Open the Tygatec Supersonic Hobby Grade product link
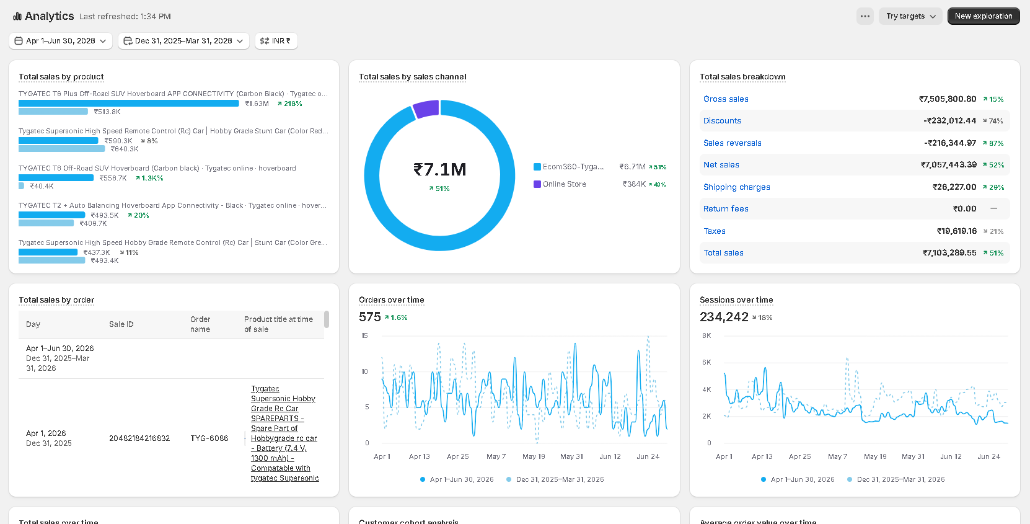This screenshot has width=1030, height=524. (x=284, y=433)
